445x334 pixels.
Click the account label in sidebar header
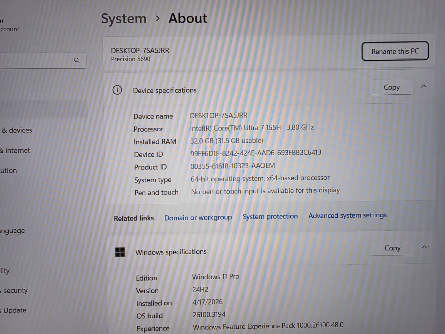click(x=9, y=29)
